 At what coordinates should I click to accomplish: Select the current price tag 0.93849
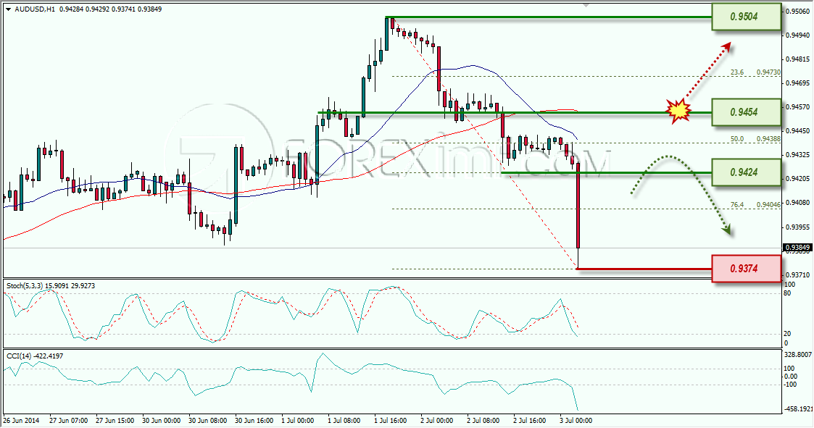coord(797,248)
